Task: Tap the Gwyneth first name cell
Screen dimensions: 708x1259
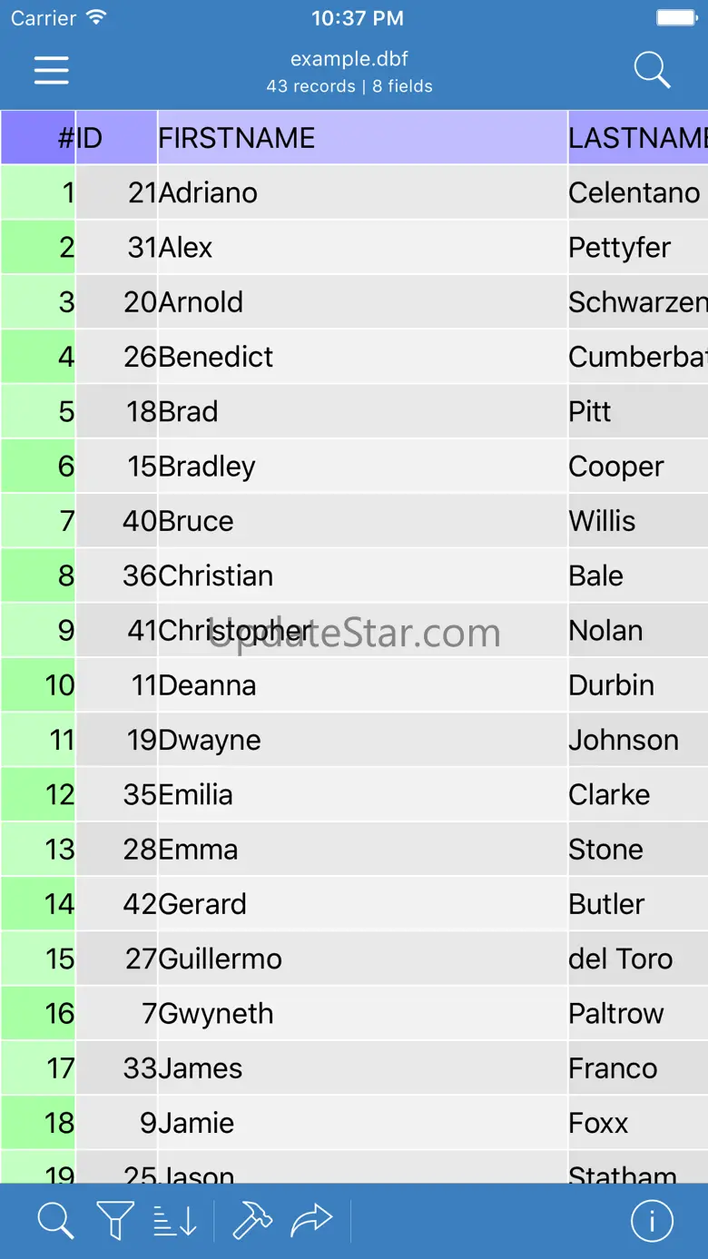Action: coord(362,1014)
